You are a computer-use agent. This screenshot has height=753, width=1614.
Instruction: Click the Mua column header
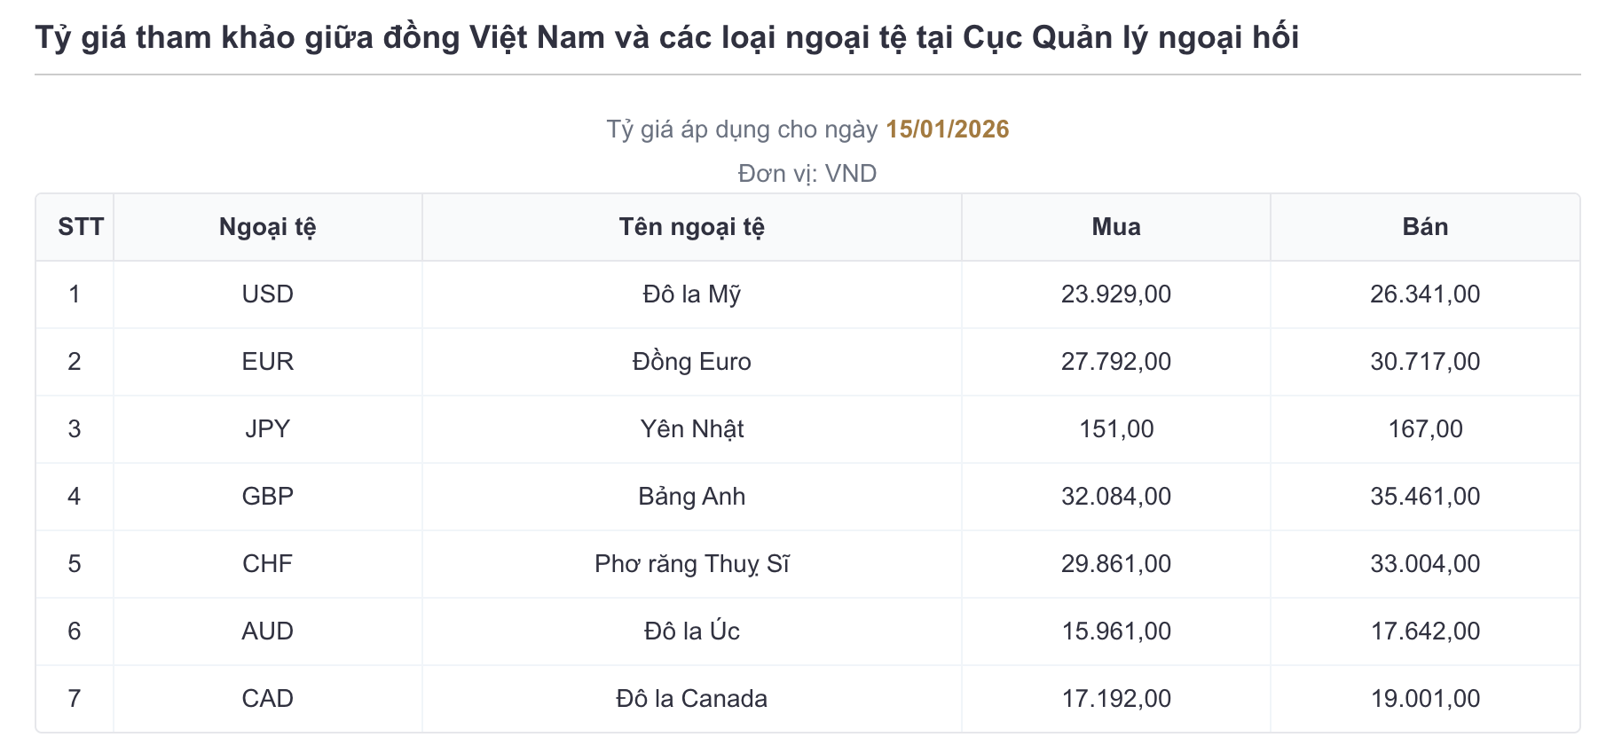(x=1115, y=227)
